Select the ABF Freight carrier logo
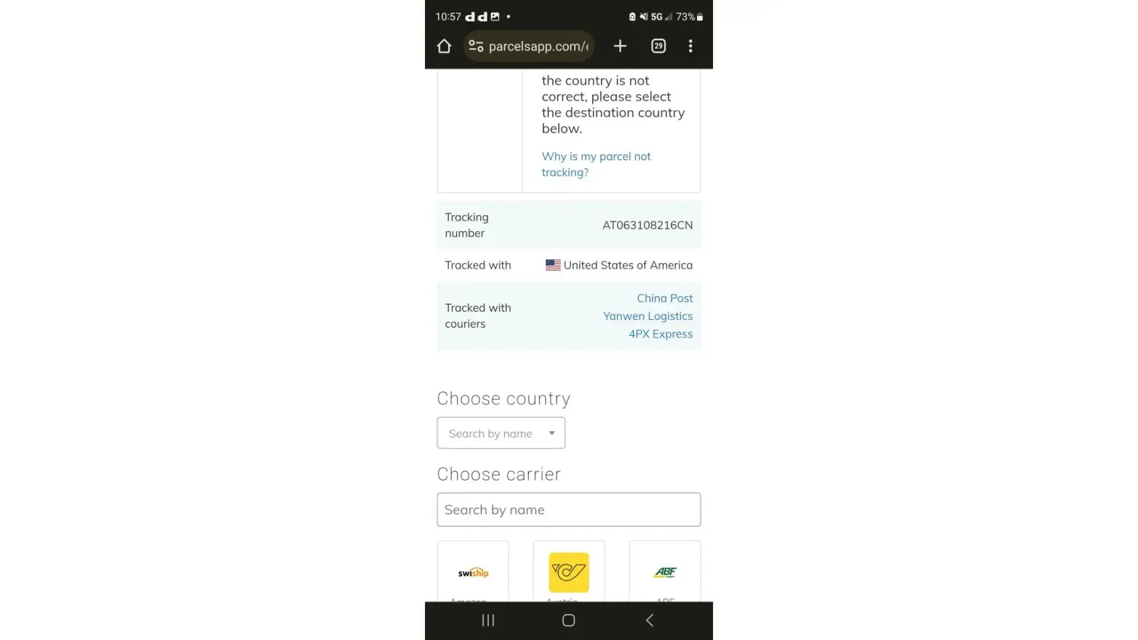Viewport: 1138px width, 640px height. (x=665, y=572)
